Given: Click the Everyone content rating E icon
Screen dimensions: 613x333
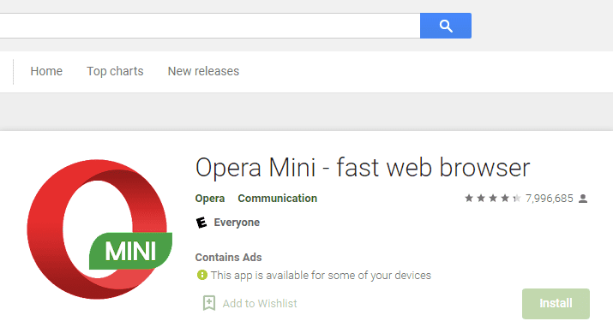Looking at the screenshot, I should point(201,223).
